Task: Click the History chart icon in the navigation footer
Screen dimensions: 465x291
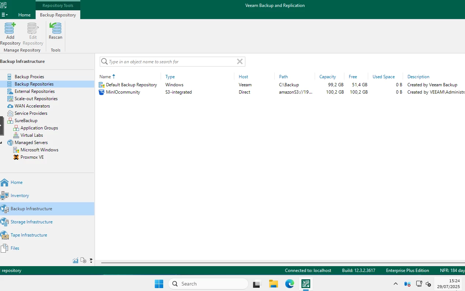Action: click(x=76, y=261)
